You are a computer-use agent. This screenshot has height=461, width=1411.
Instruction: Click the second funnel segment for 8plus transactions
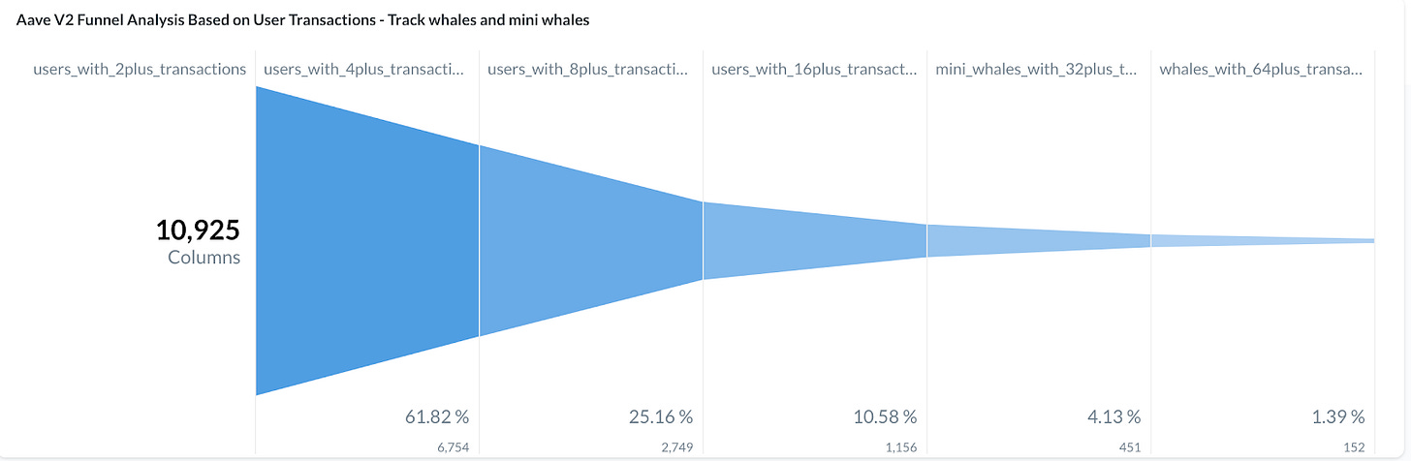click(591, 240)
